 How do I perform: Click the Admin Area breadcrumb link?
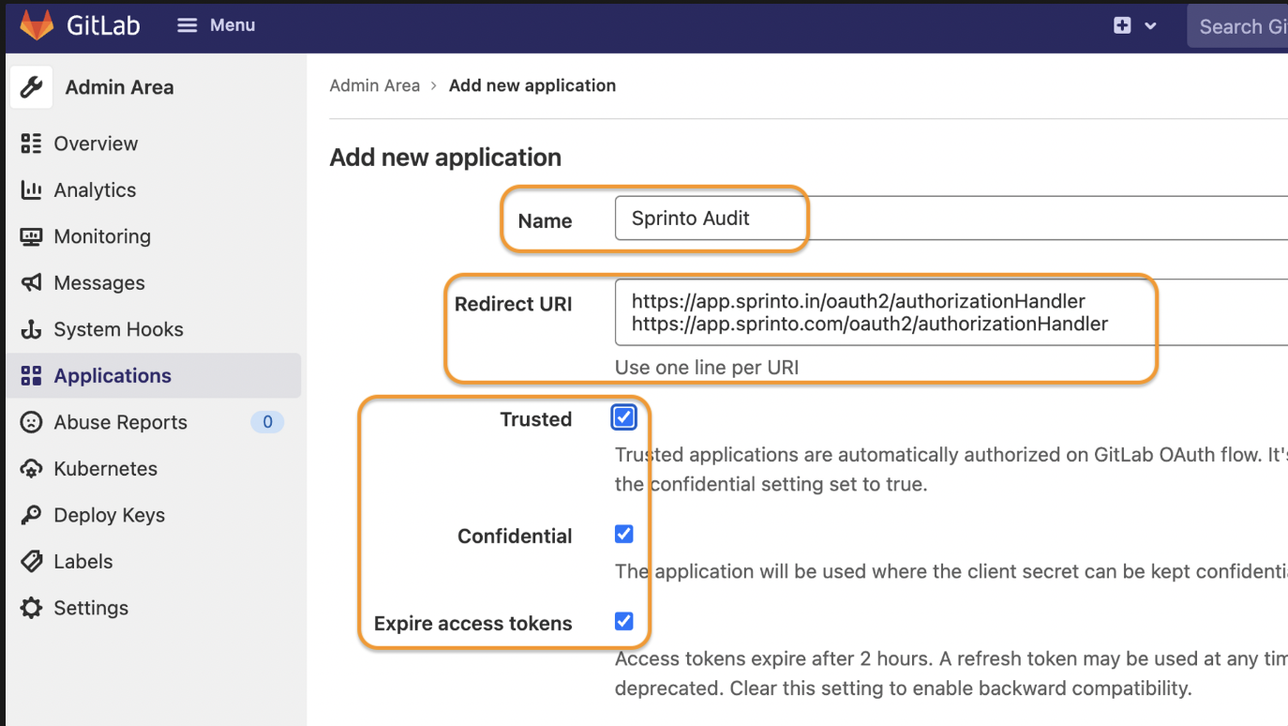coord(374,85)
